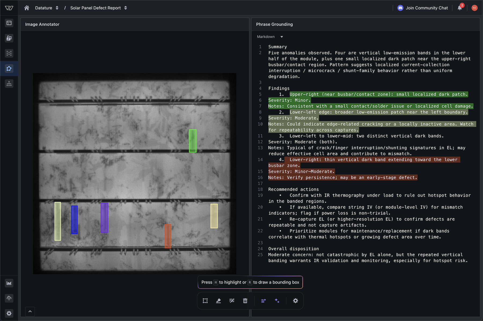483x321 pixels.
Task: Open the statistics chart icon near the sidebar bottom
Action: click(x=9, y=283)
